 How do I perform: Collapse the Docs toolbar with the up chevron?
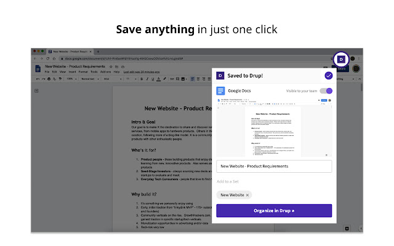pos(360,79)
